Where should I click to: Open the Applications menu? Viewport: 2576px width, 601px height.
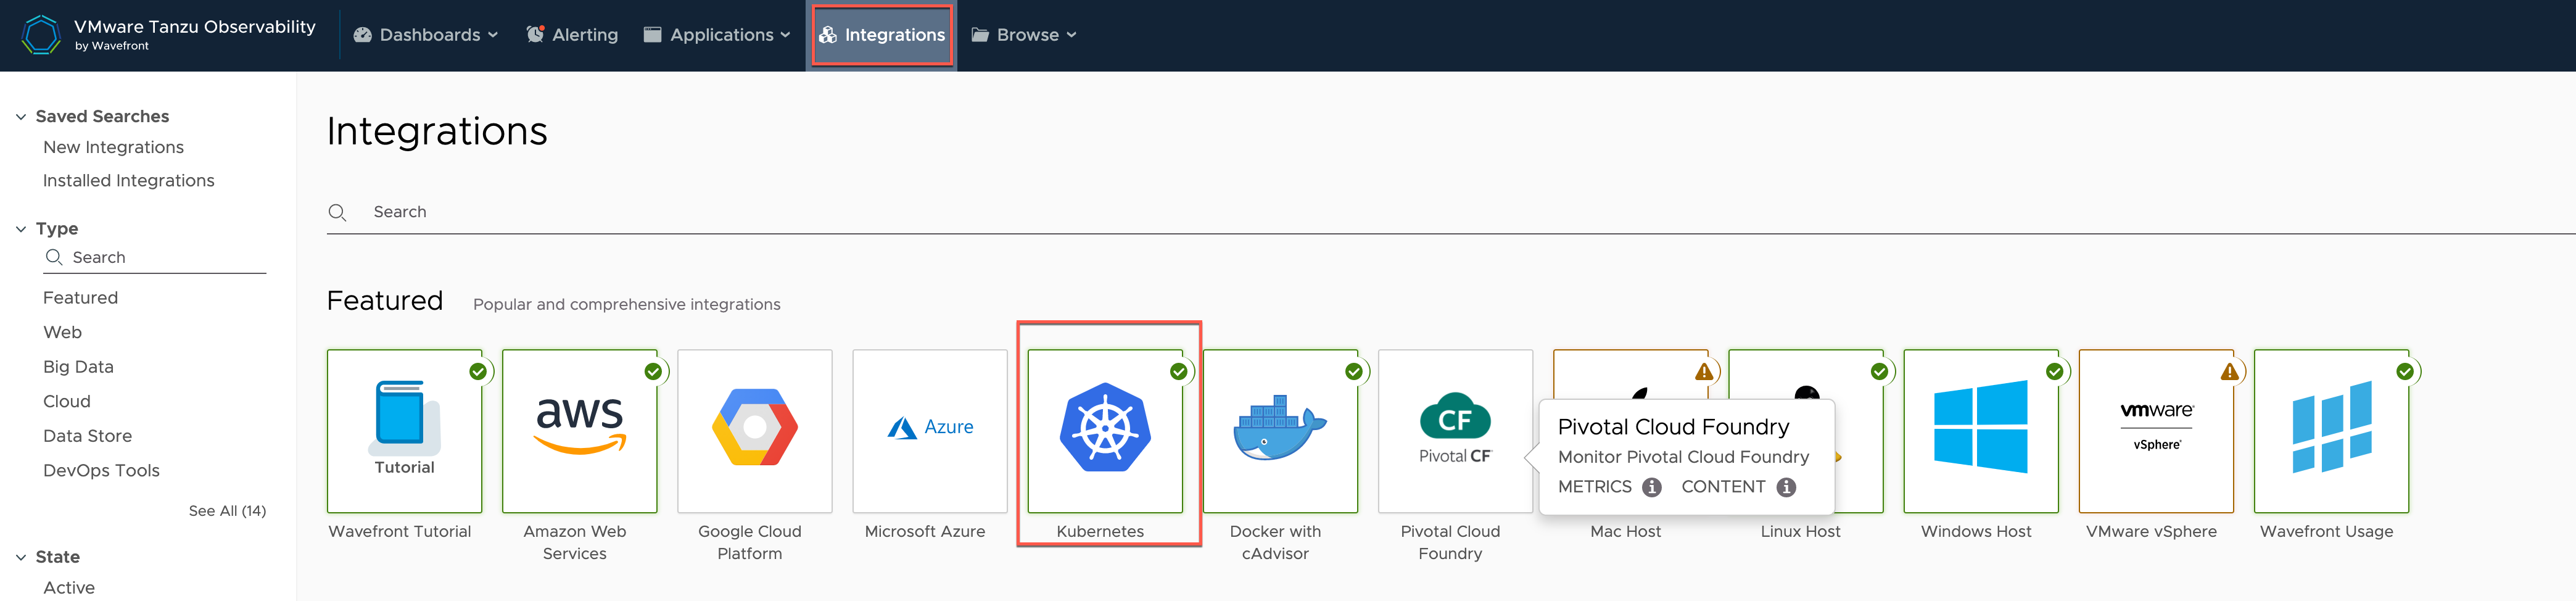(x=717, y=35)
